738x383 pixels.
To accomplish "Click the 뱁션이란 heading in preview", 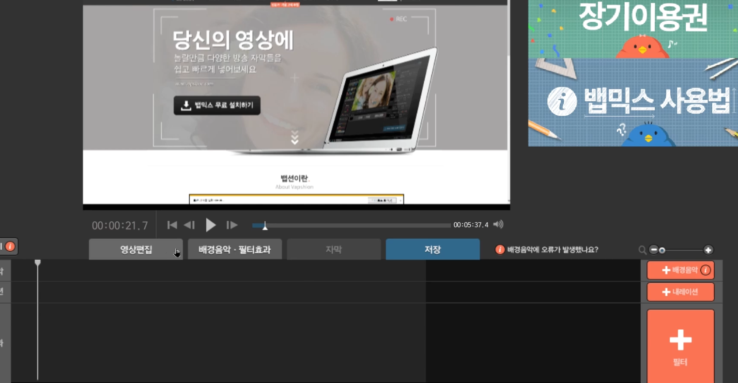I will [x=295, y=178].
